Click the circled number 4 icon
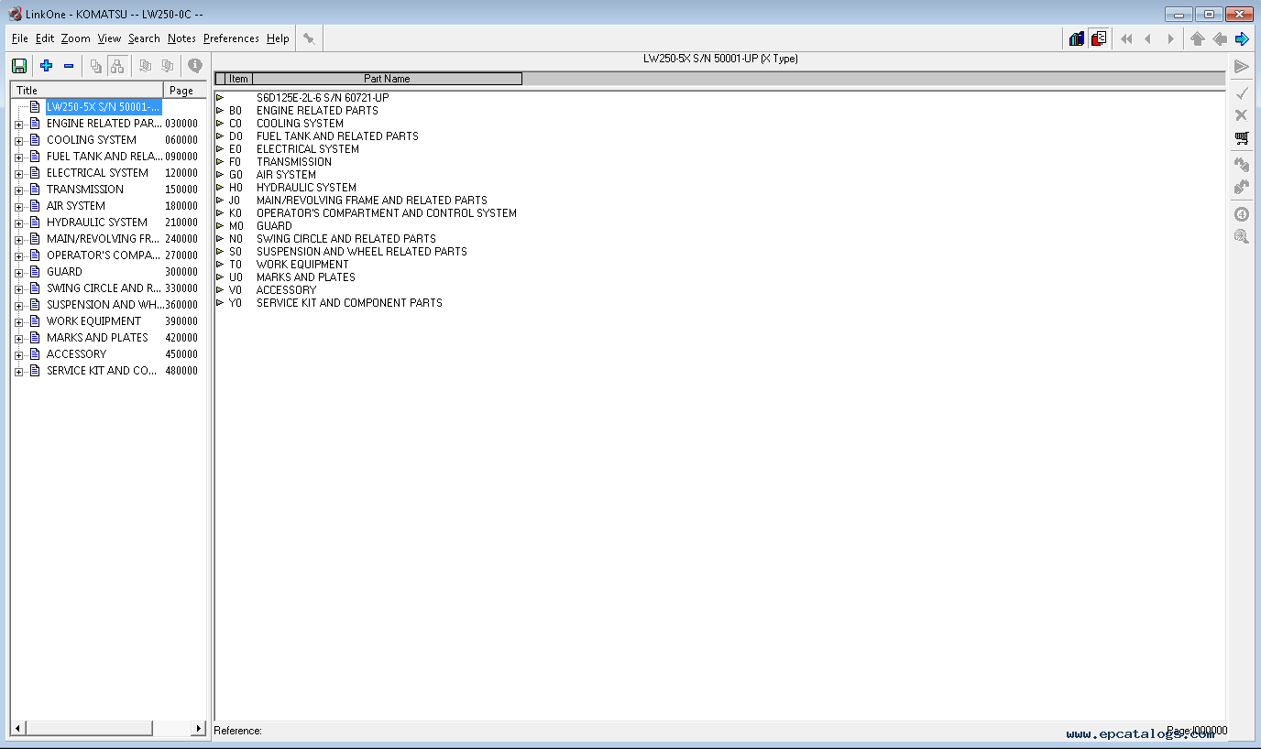 point(1242,214)
